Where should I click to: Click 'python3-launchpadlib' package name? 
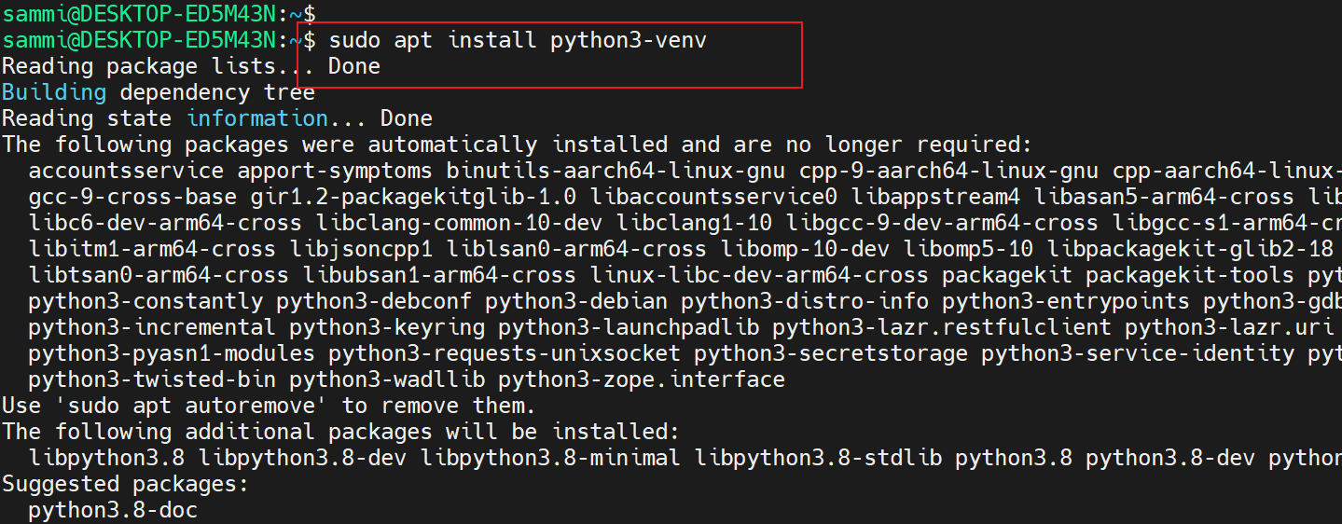click(x=629, y=327)
